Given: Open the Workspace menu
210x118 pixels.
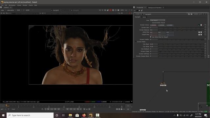Looking at the screenshot, I should [12, 5].
